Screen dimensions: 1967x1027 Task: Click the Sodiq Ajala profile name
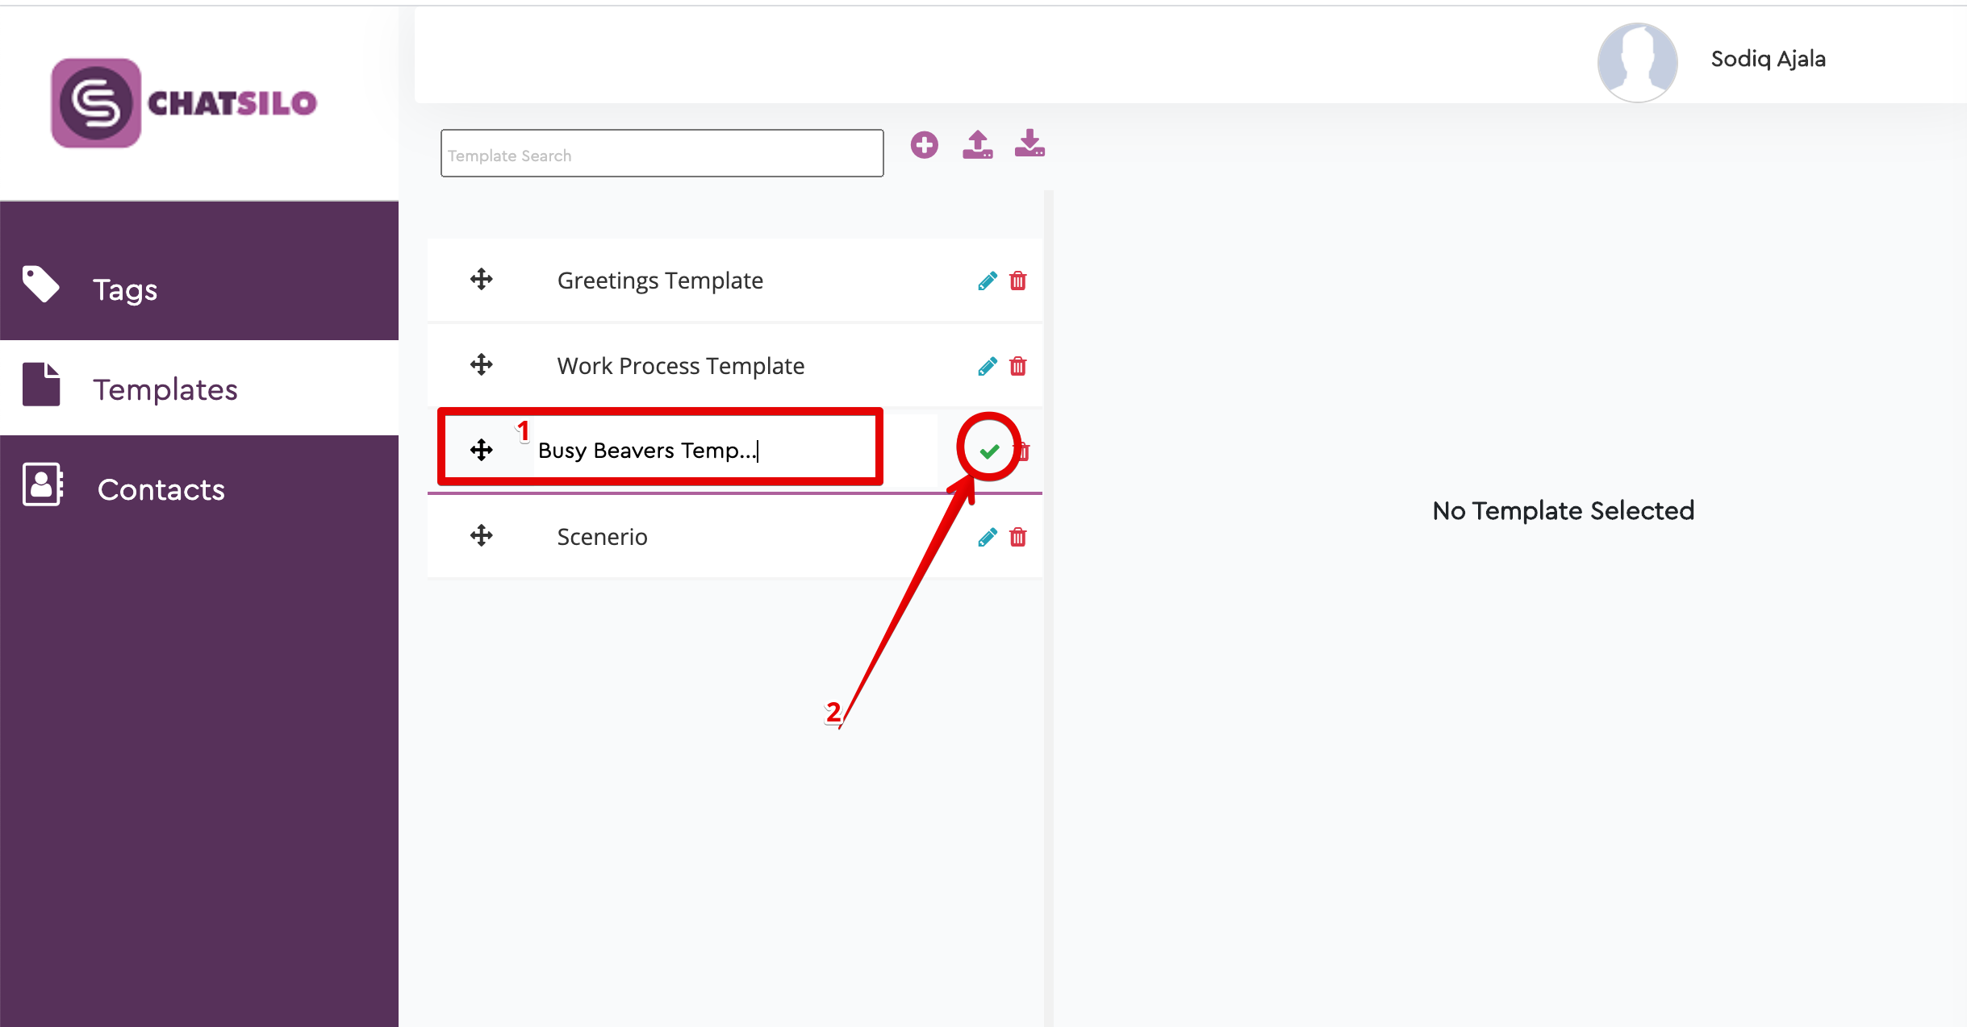1767,58
